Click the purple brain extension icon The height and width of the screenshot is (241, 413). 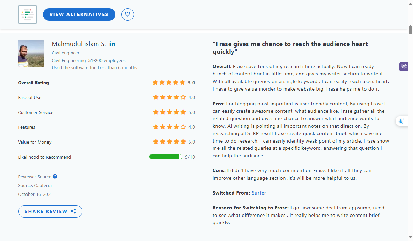(404, 67)
